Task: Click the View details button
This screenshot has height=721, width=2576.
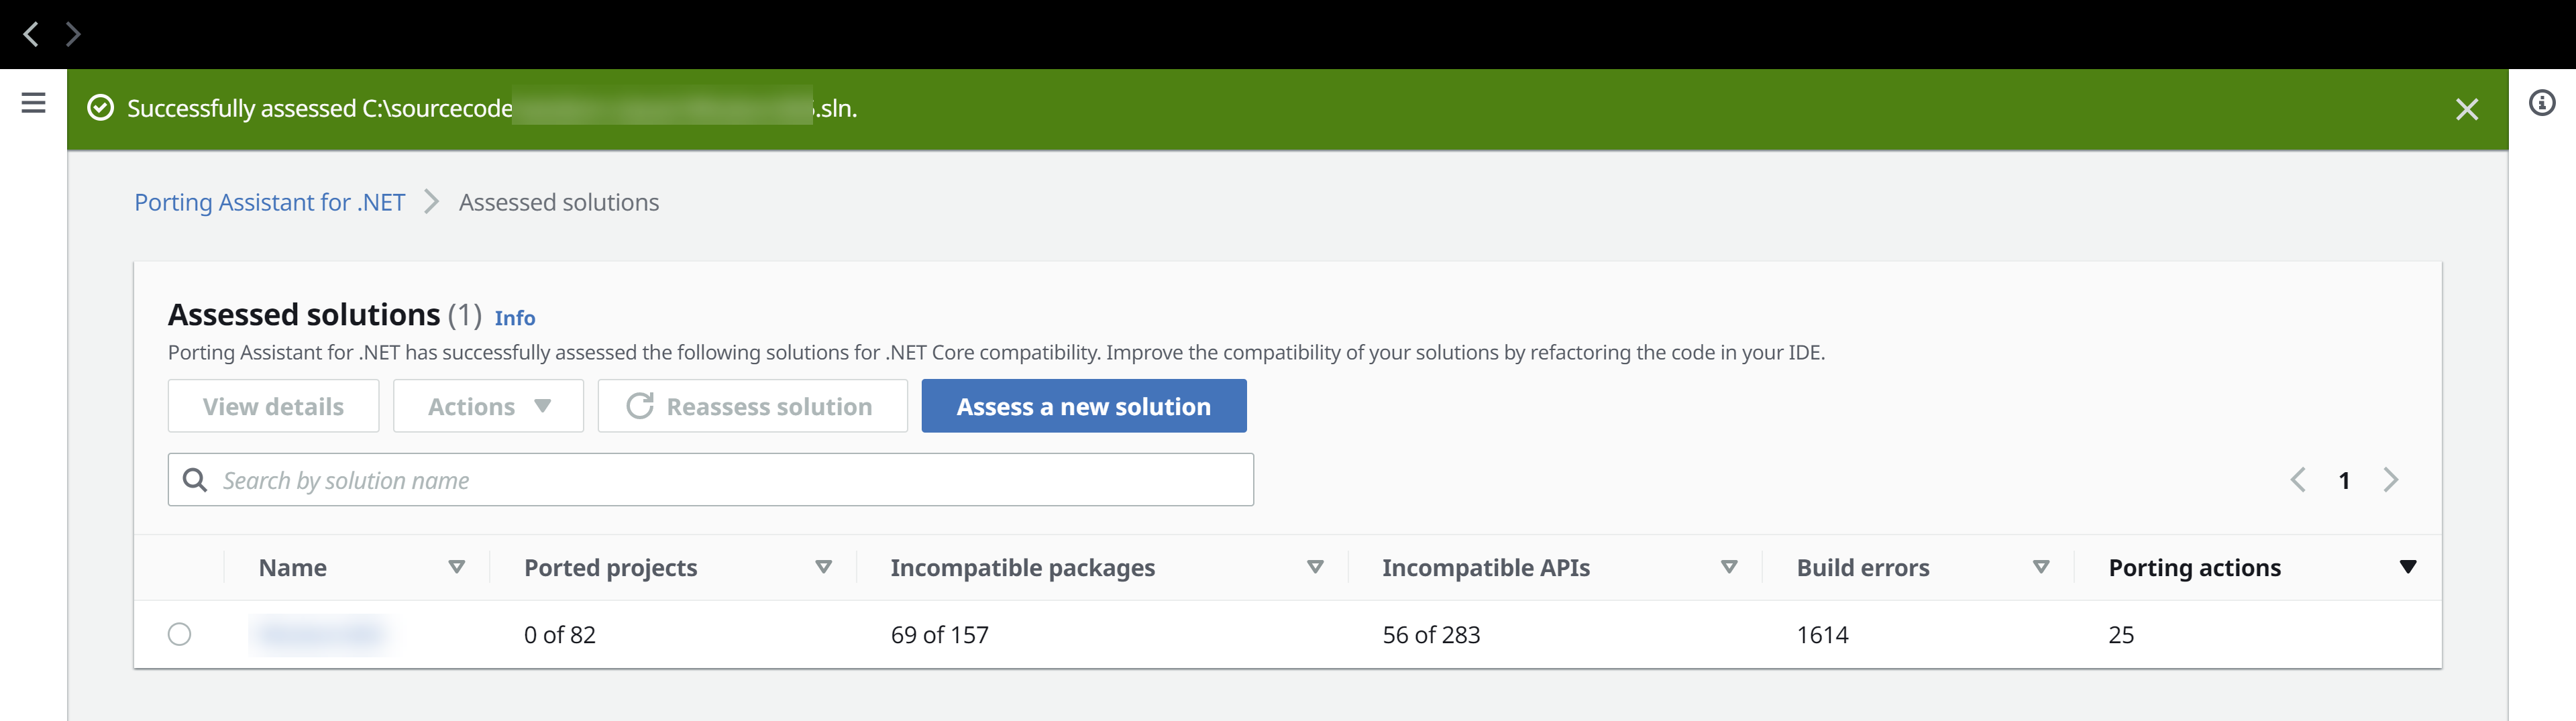Action: [x=273, y=406]
